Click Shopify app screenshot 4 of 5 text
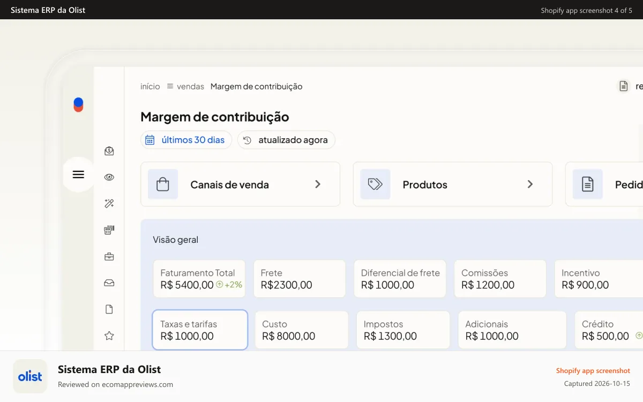The width and height of the screenshot is (643, 402). coord(586,10)
